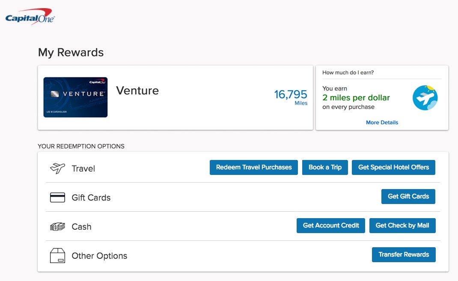Click the Venture card name text
458x281 pixels.
137,91
